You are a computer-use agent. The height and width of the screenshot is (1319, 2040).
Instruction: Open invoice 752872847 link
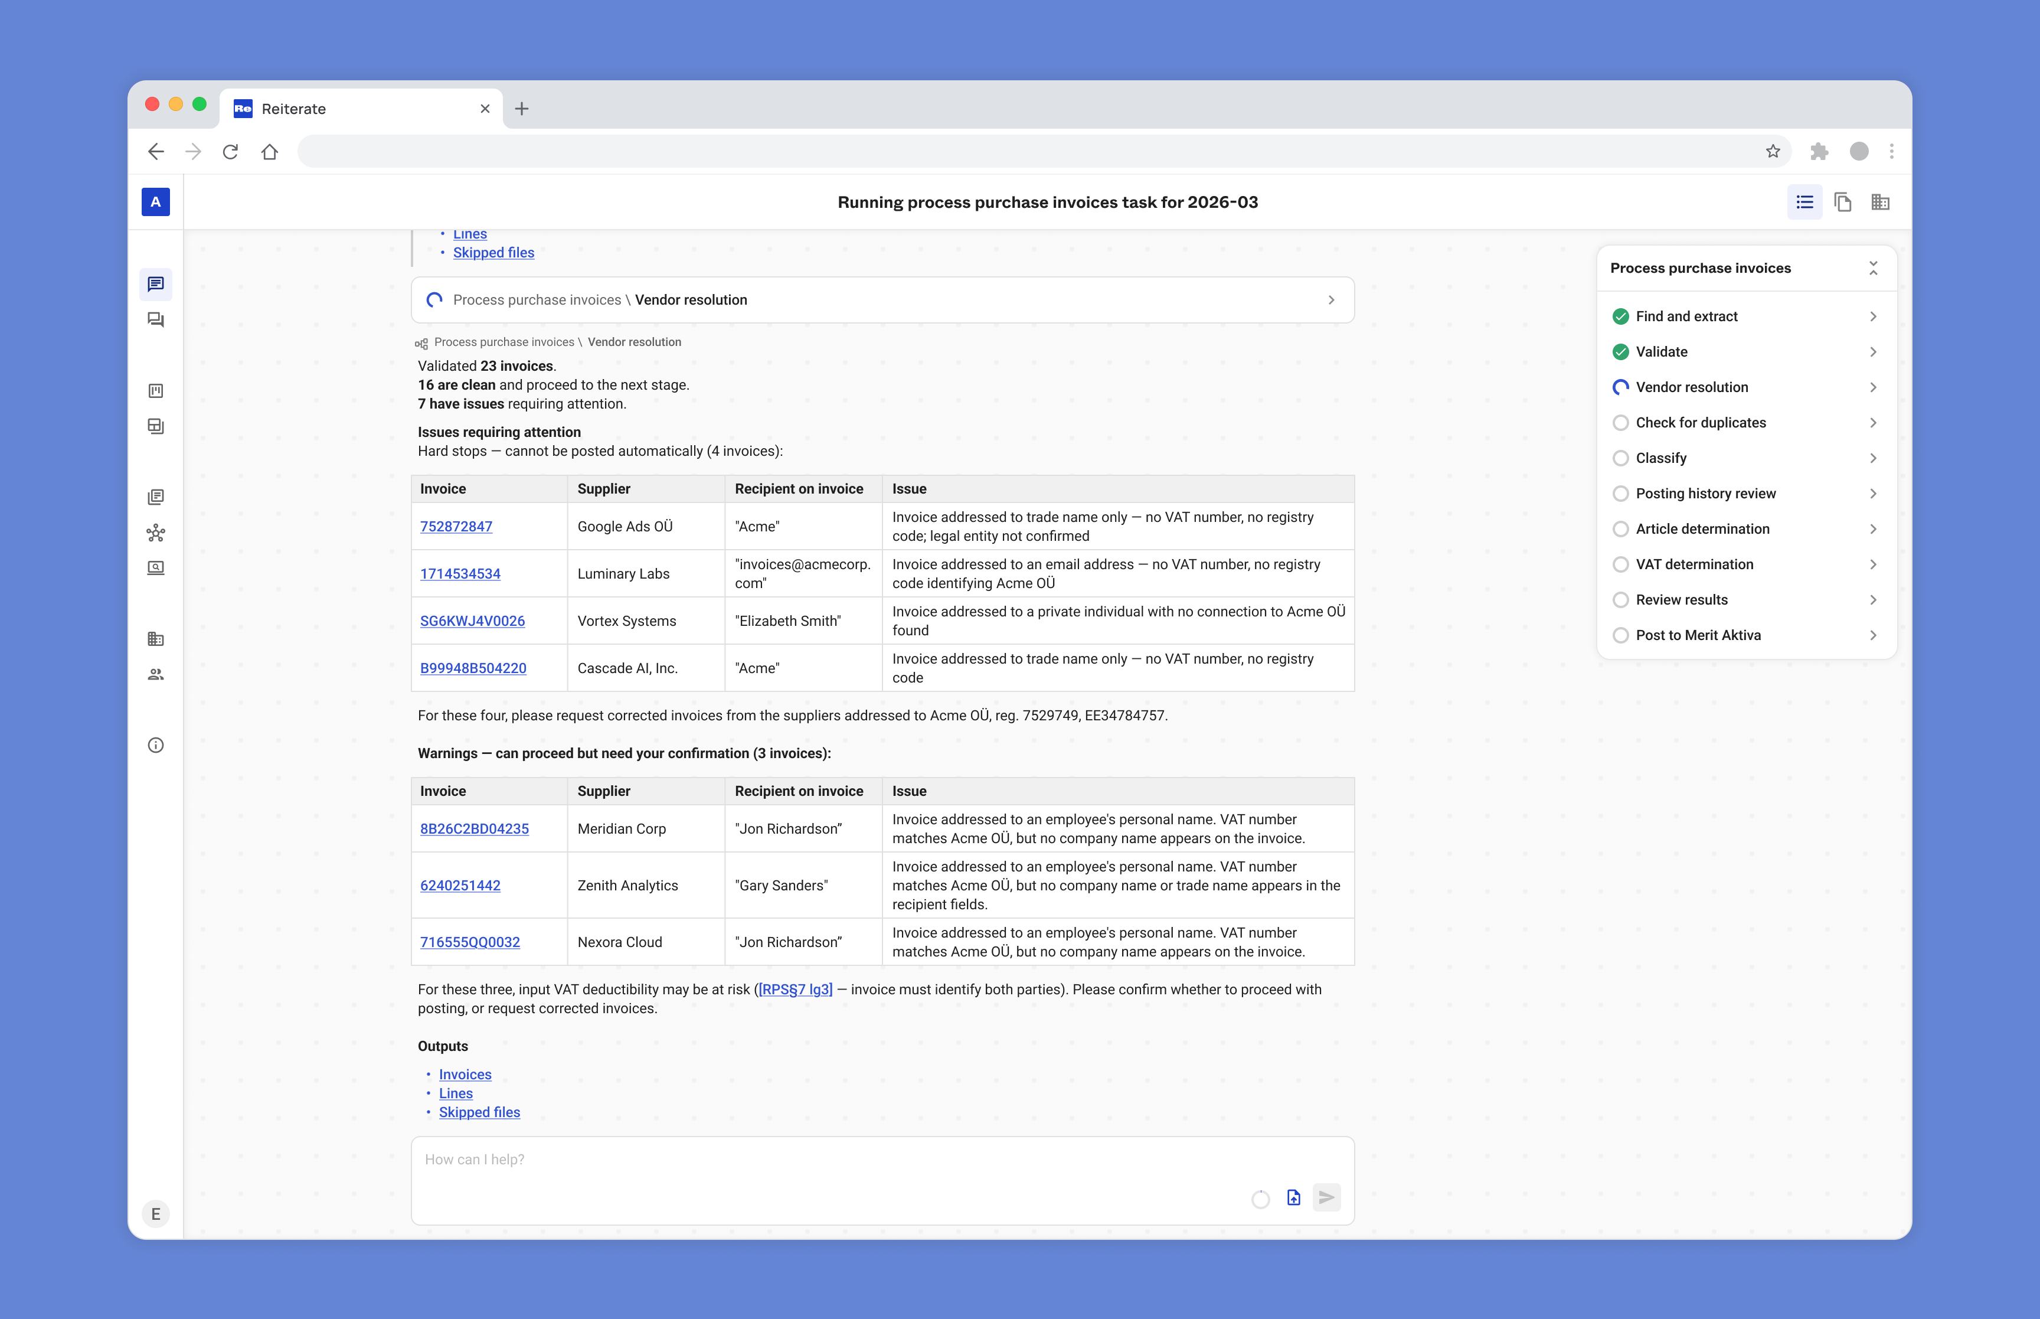tap(456, 526)
